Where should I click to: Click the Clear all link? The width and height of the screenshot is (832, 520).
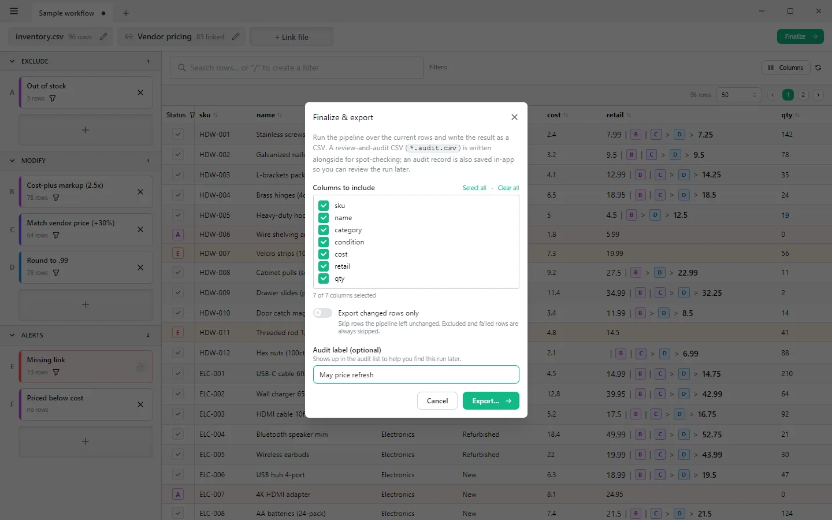tap(508, 188)
